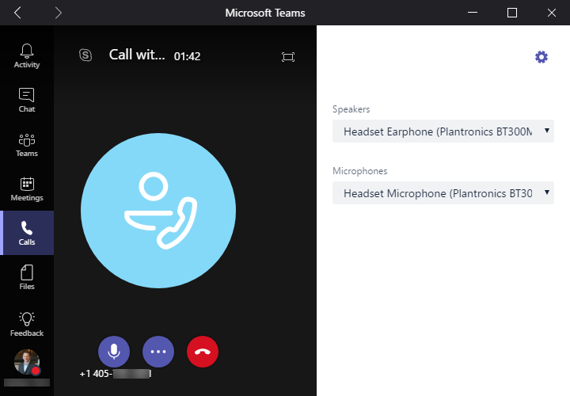Open the user profile picture
570x396 pixels.
[x=27, y=362]
